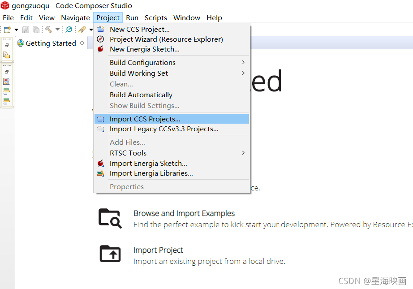Launch Project Wizard (Resource Explorer)

(x=172, y=39)
